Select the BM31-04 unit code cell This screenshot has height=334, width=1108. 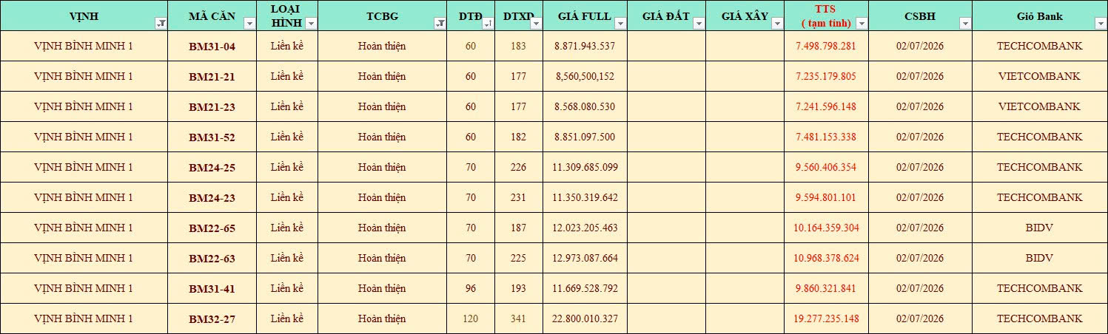pos(212,46)
